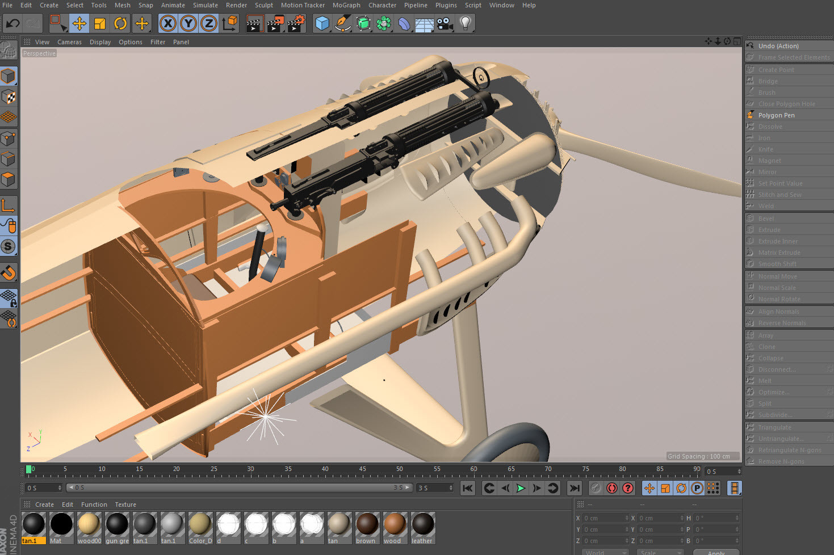Viewport: 834px width, 555px height.
Task: Click the Coordinate System icon
Action: click(x=230, y=23)
